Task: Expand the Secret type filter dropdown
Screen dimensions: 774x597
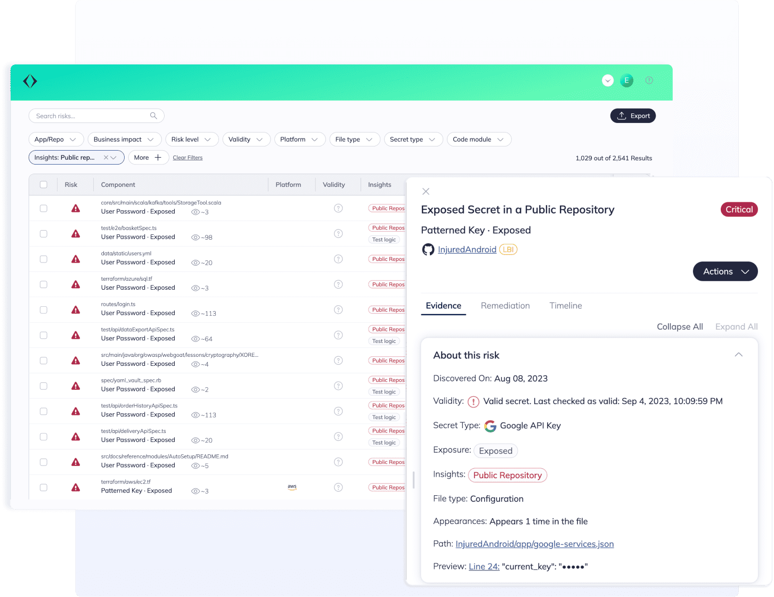Action: [412, 140]
